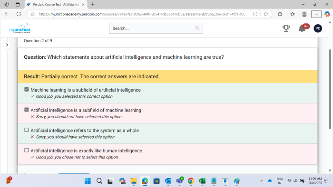Screen dimensions: 333x187
Task: Open a new browser tab
Action: point(93,4)
